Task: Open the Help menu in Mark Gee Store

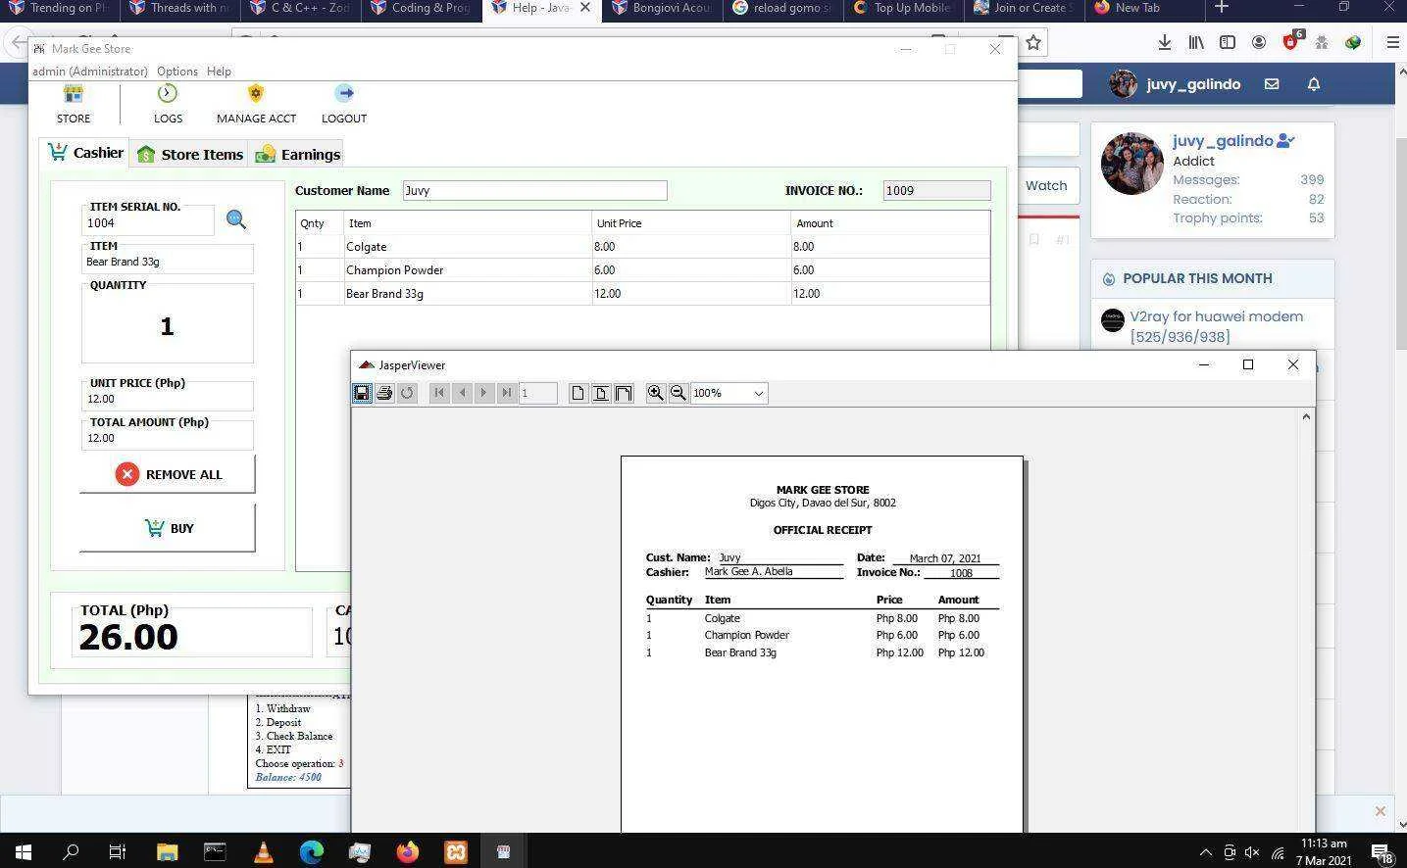Action: pos(219,72)
